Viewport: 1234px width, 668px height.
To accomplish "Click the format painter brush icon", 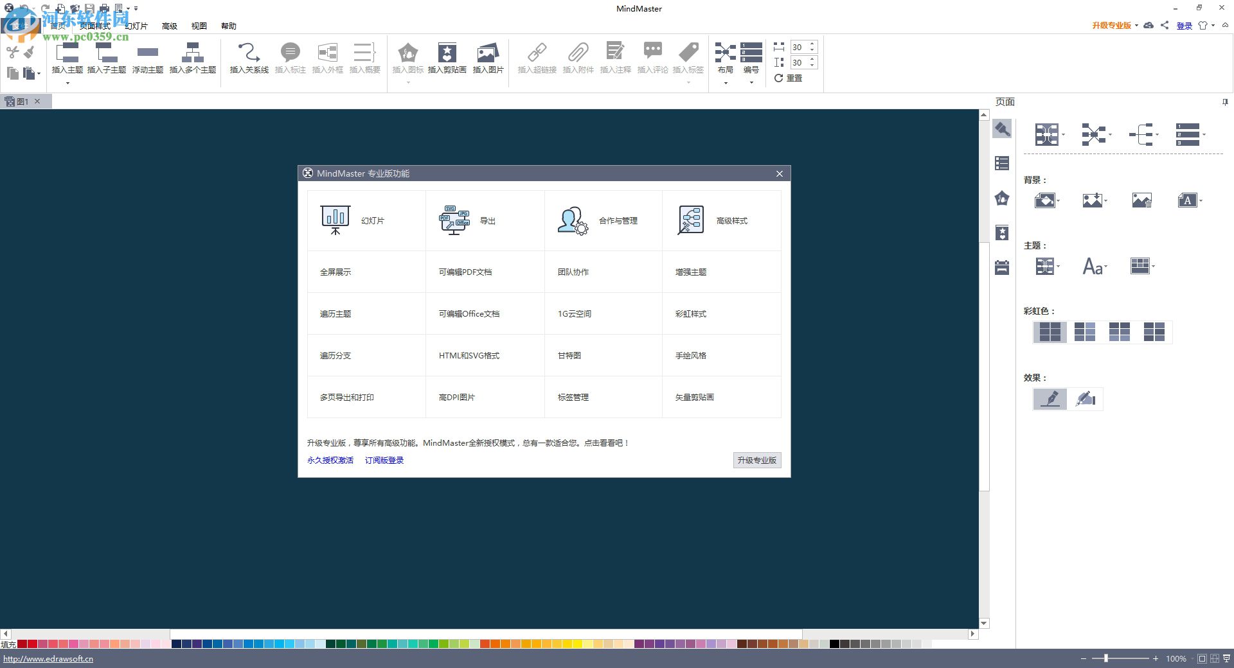I will (x=29, y=52).
